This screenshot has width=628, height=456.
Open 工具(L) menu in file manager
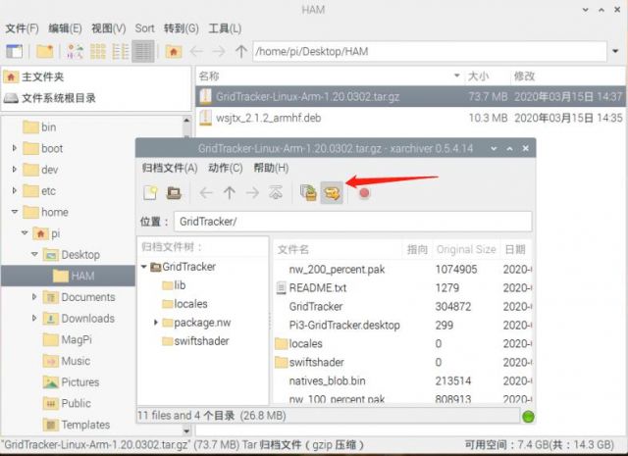tap(225, 28)
